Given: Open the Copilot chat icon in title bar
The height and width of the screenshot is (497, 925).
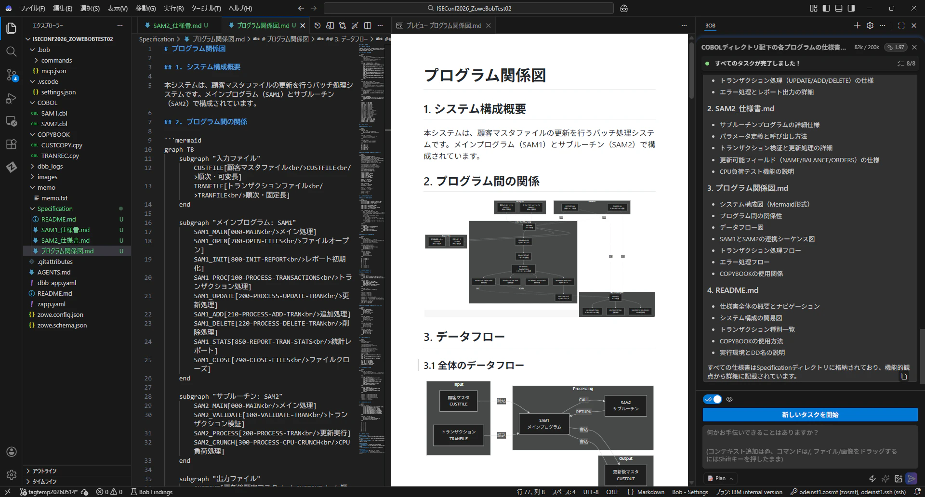Looking at the screenshot, I should [624, 8].
